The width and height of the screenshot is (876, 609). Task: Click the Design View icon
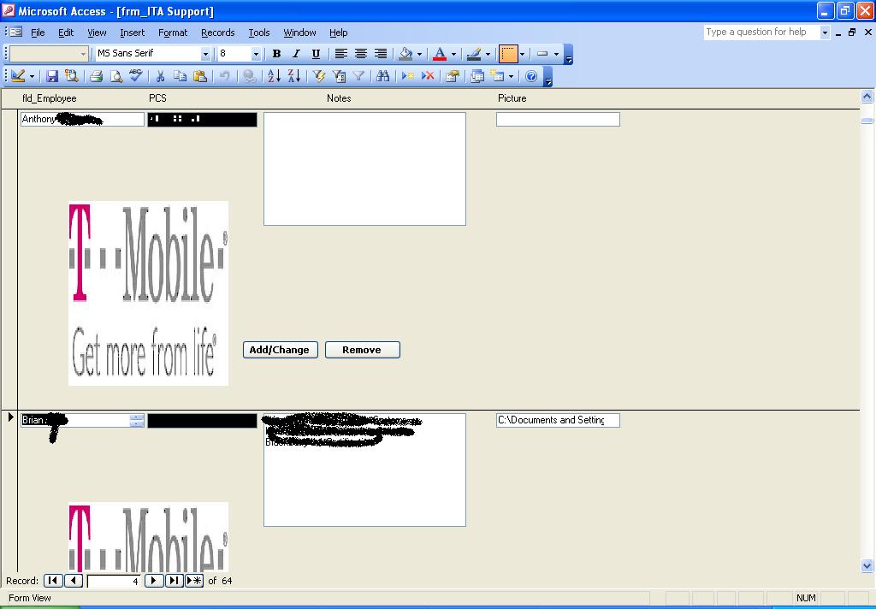click(x=18, y=76)
